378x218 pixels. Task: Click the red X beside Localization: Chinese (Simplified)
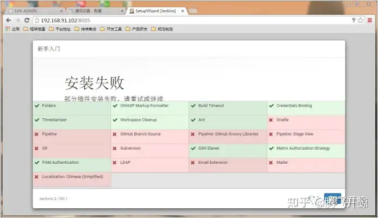[36, 177]
